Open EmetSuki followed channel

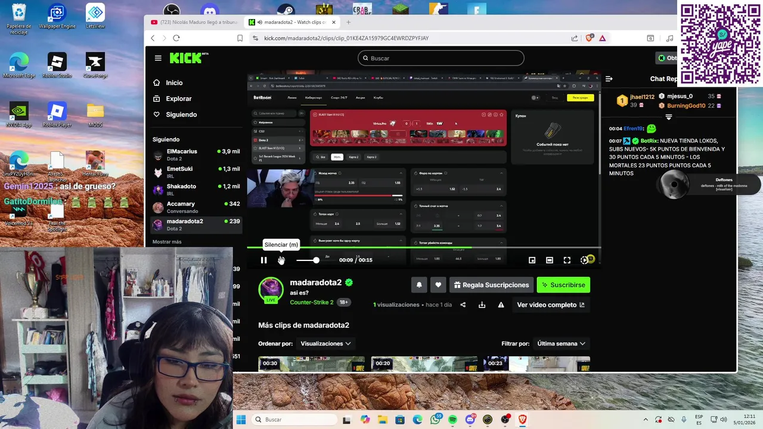pyautogui.click(x=196, y=172)
